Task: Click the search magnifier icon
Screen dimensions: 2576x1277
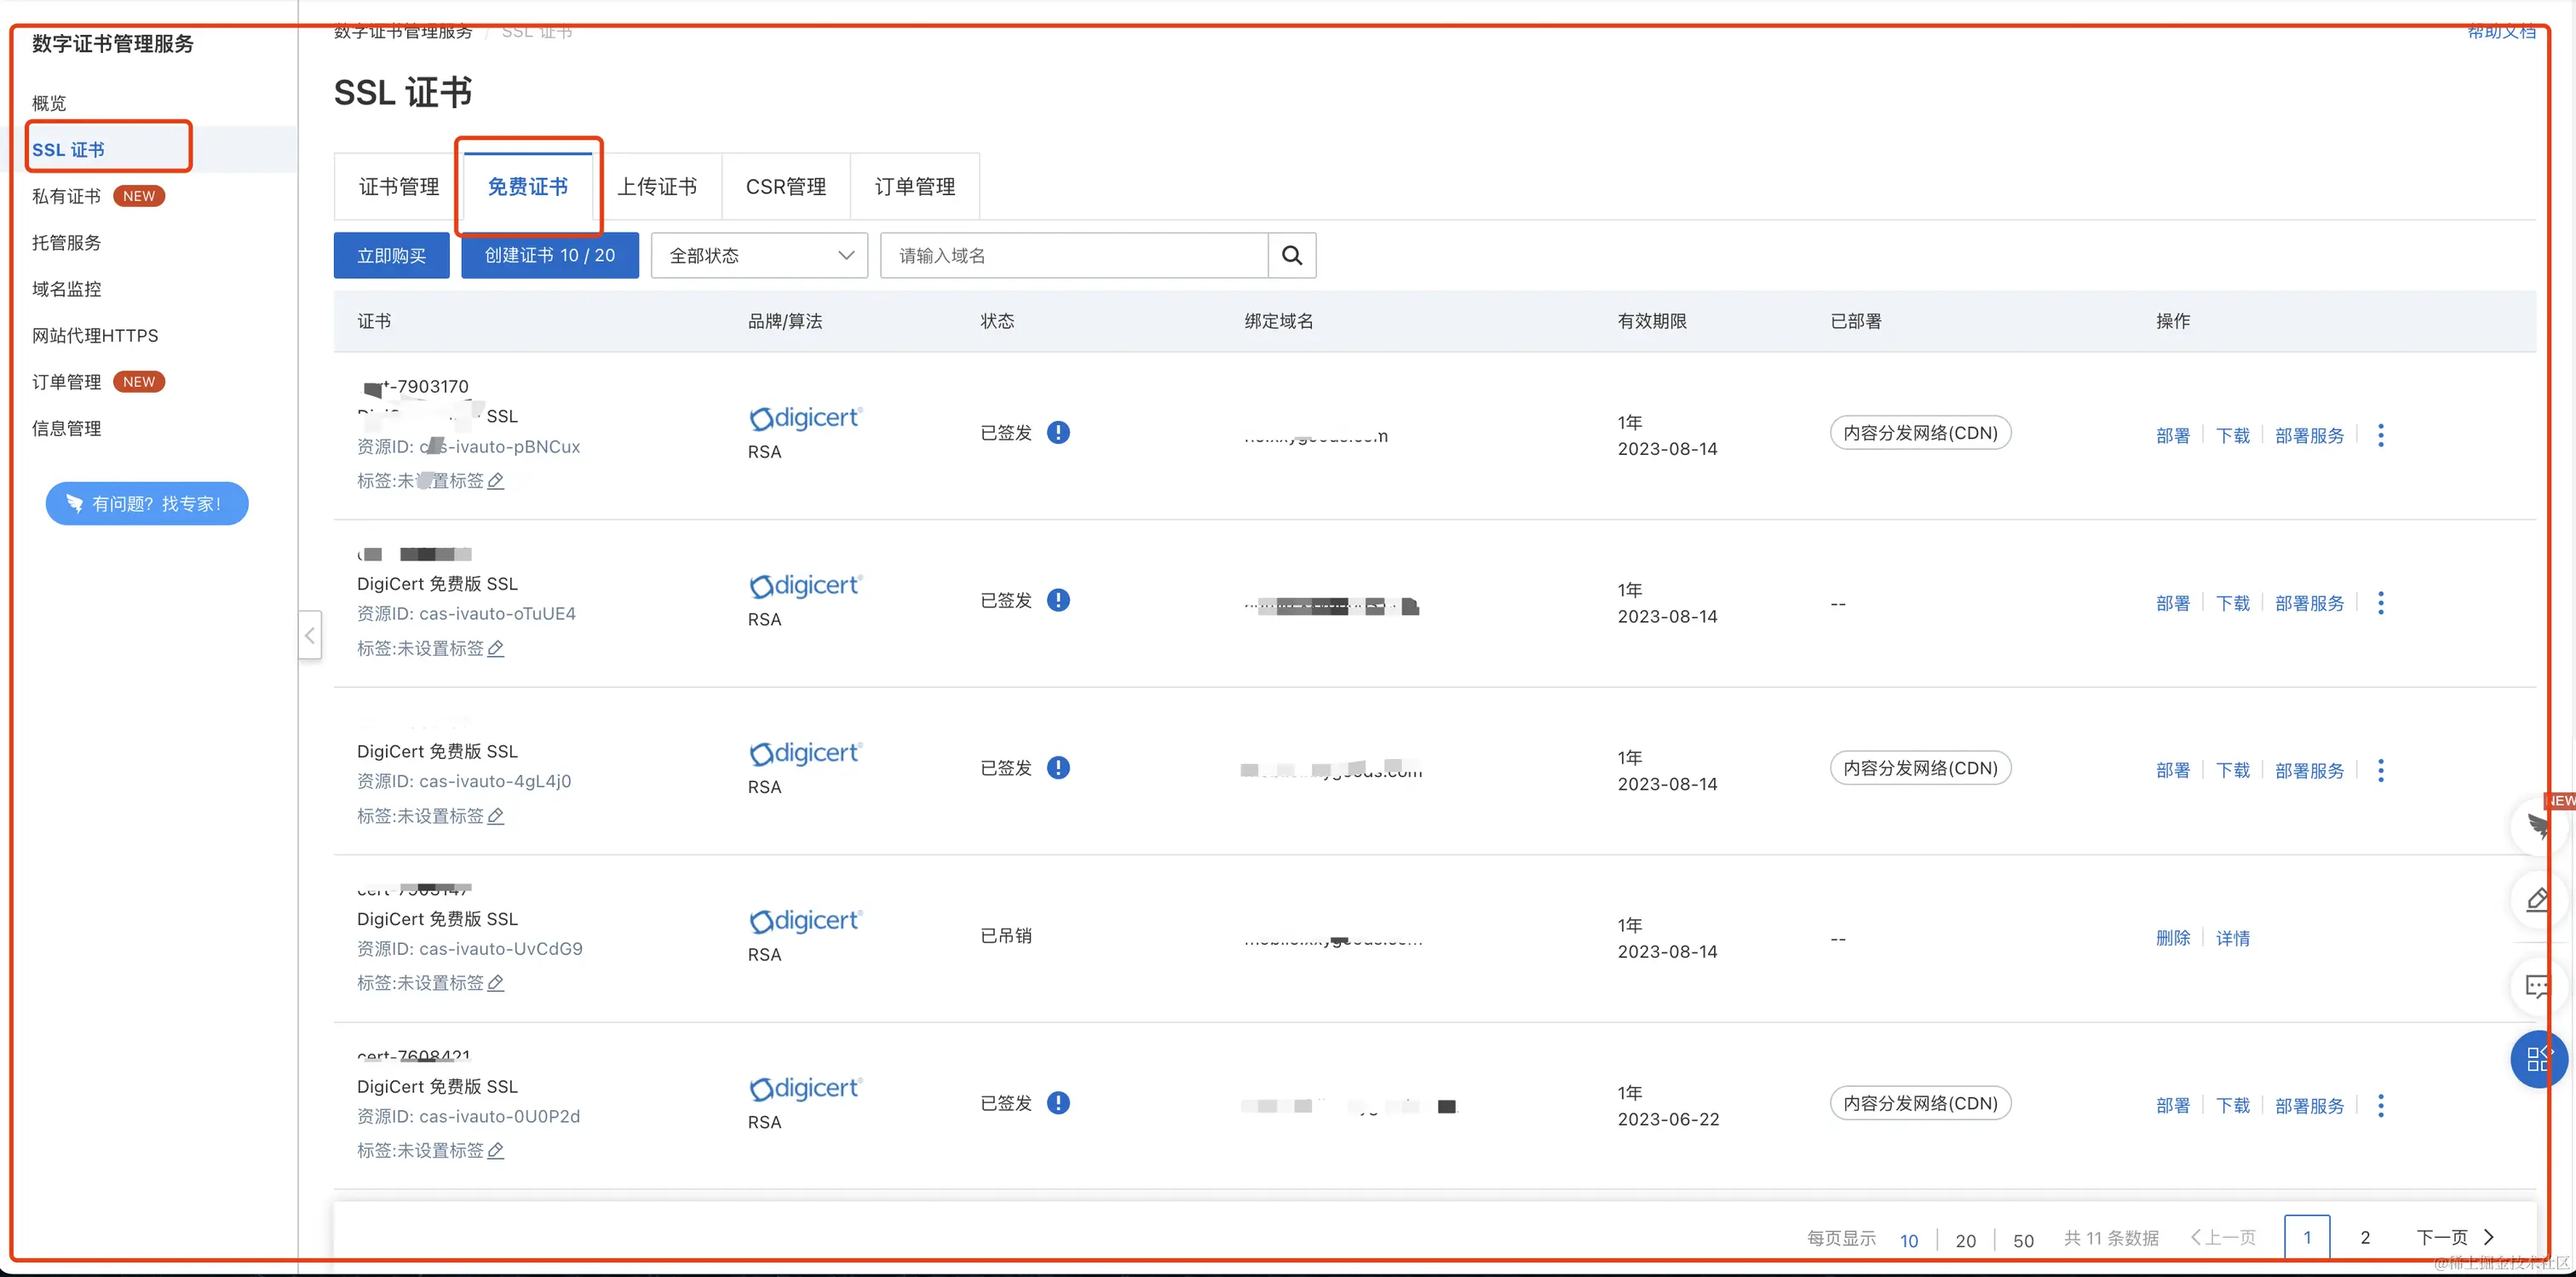Action: click(1291, 255)
